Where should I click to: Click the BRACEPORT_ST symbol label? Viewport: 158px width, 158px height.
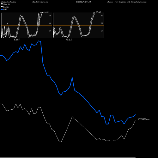pyautogui.click(x=84, y=2)
